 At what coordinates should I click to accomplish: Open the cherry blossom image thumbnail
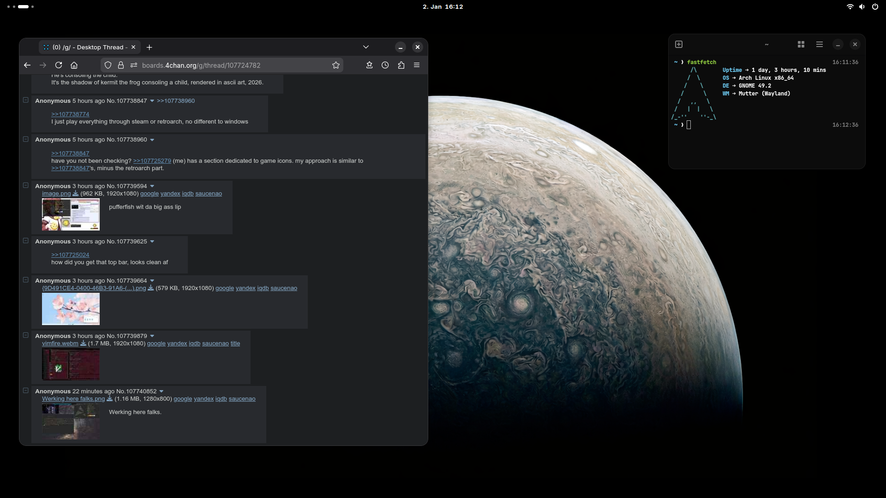71,309
